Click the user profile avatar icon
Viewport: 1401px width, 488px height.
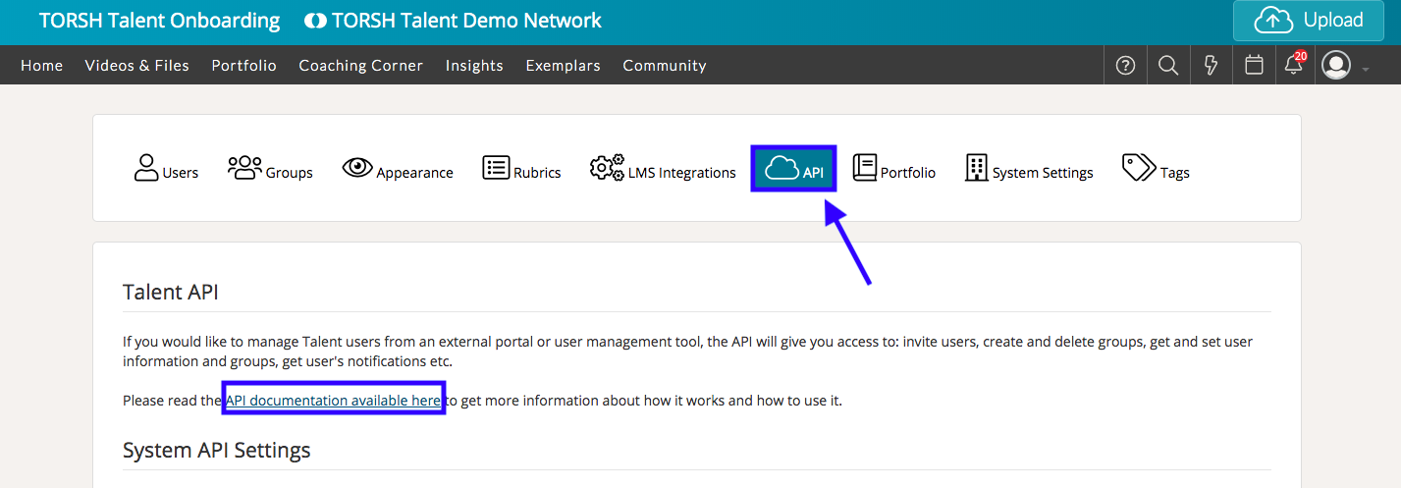pos(1336,66)
